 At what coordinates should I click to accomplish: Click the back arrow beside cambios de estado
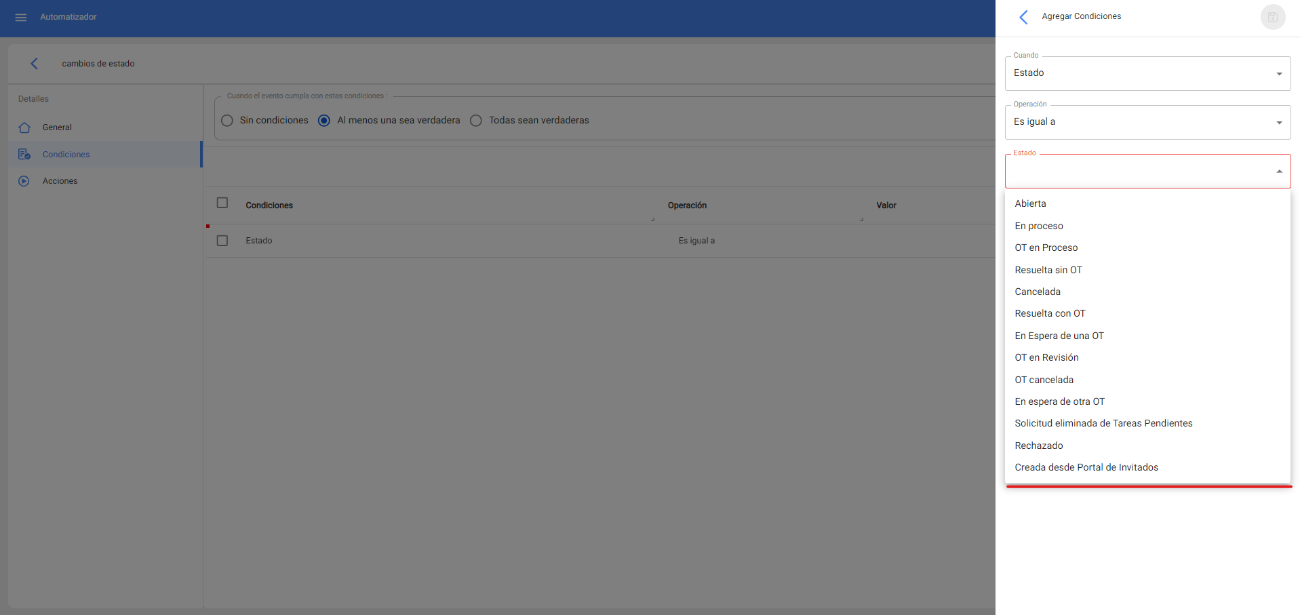pyautogui.click(x=34, y=64)
